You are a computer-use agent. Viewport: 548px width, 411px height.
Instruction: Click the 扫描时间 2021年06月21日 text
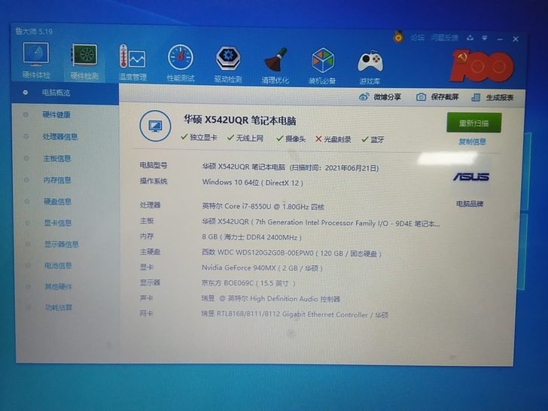click(334, 168)
